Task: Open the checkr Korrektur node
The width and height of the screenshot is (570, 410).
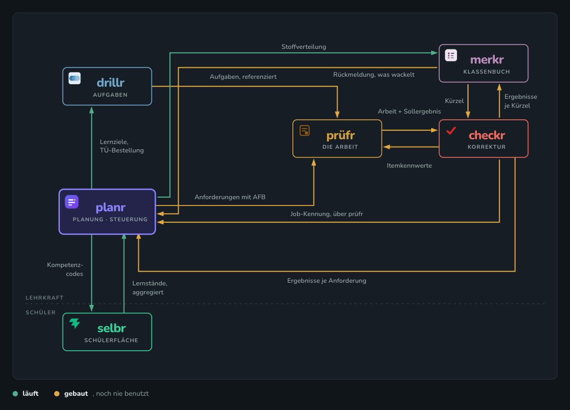Action: 483,138
